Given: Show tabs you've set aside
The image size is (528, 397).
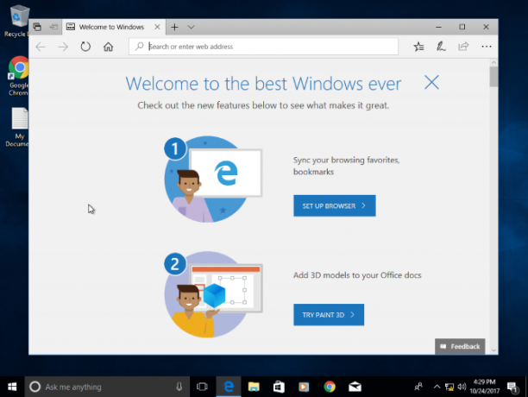Looking at the screenshot, I should (37, 27).
